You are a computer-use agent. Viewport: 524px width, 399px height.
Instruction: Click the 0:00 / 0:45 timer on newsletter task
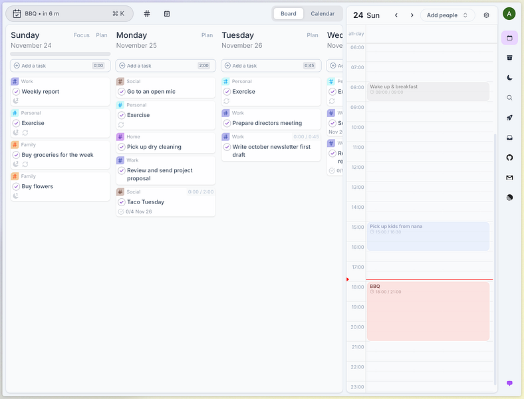[306, 137]
